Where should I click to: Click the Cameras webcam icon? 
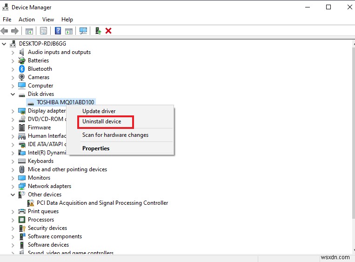[x=22, y=77]
